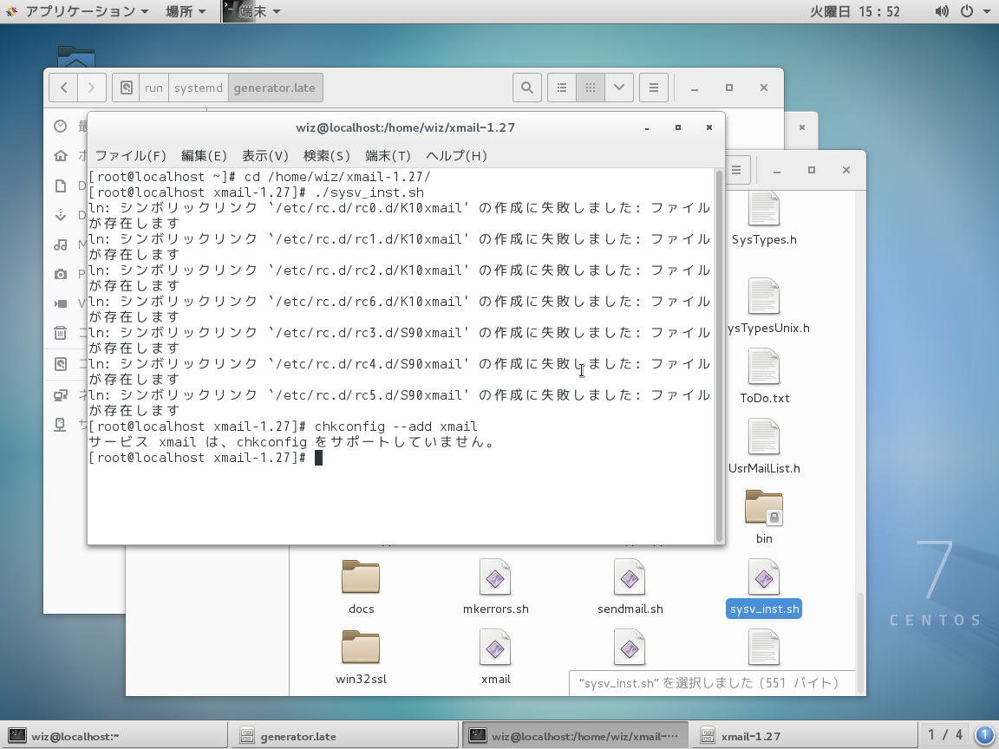Open terminal 端末(T) menu

388,155
